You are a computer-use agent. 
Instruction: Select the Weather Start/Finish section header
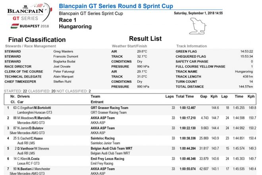pyautogui.click(x=130, y=46)
